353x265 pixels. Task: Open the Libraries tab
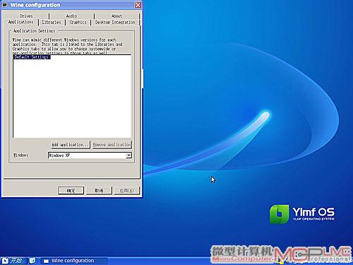tap(52, 23)
